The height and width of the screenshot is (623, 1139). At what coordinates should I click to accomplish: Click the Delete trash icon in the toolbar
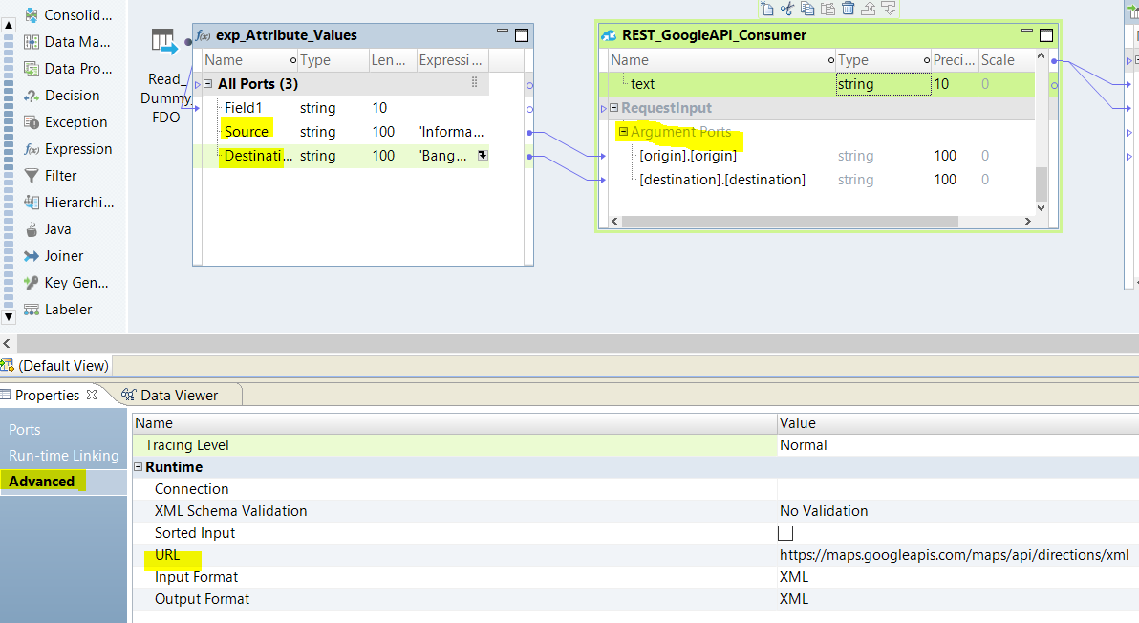(x=847, y=8)
